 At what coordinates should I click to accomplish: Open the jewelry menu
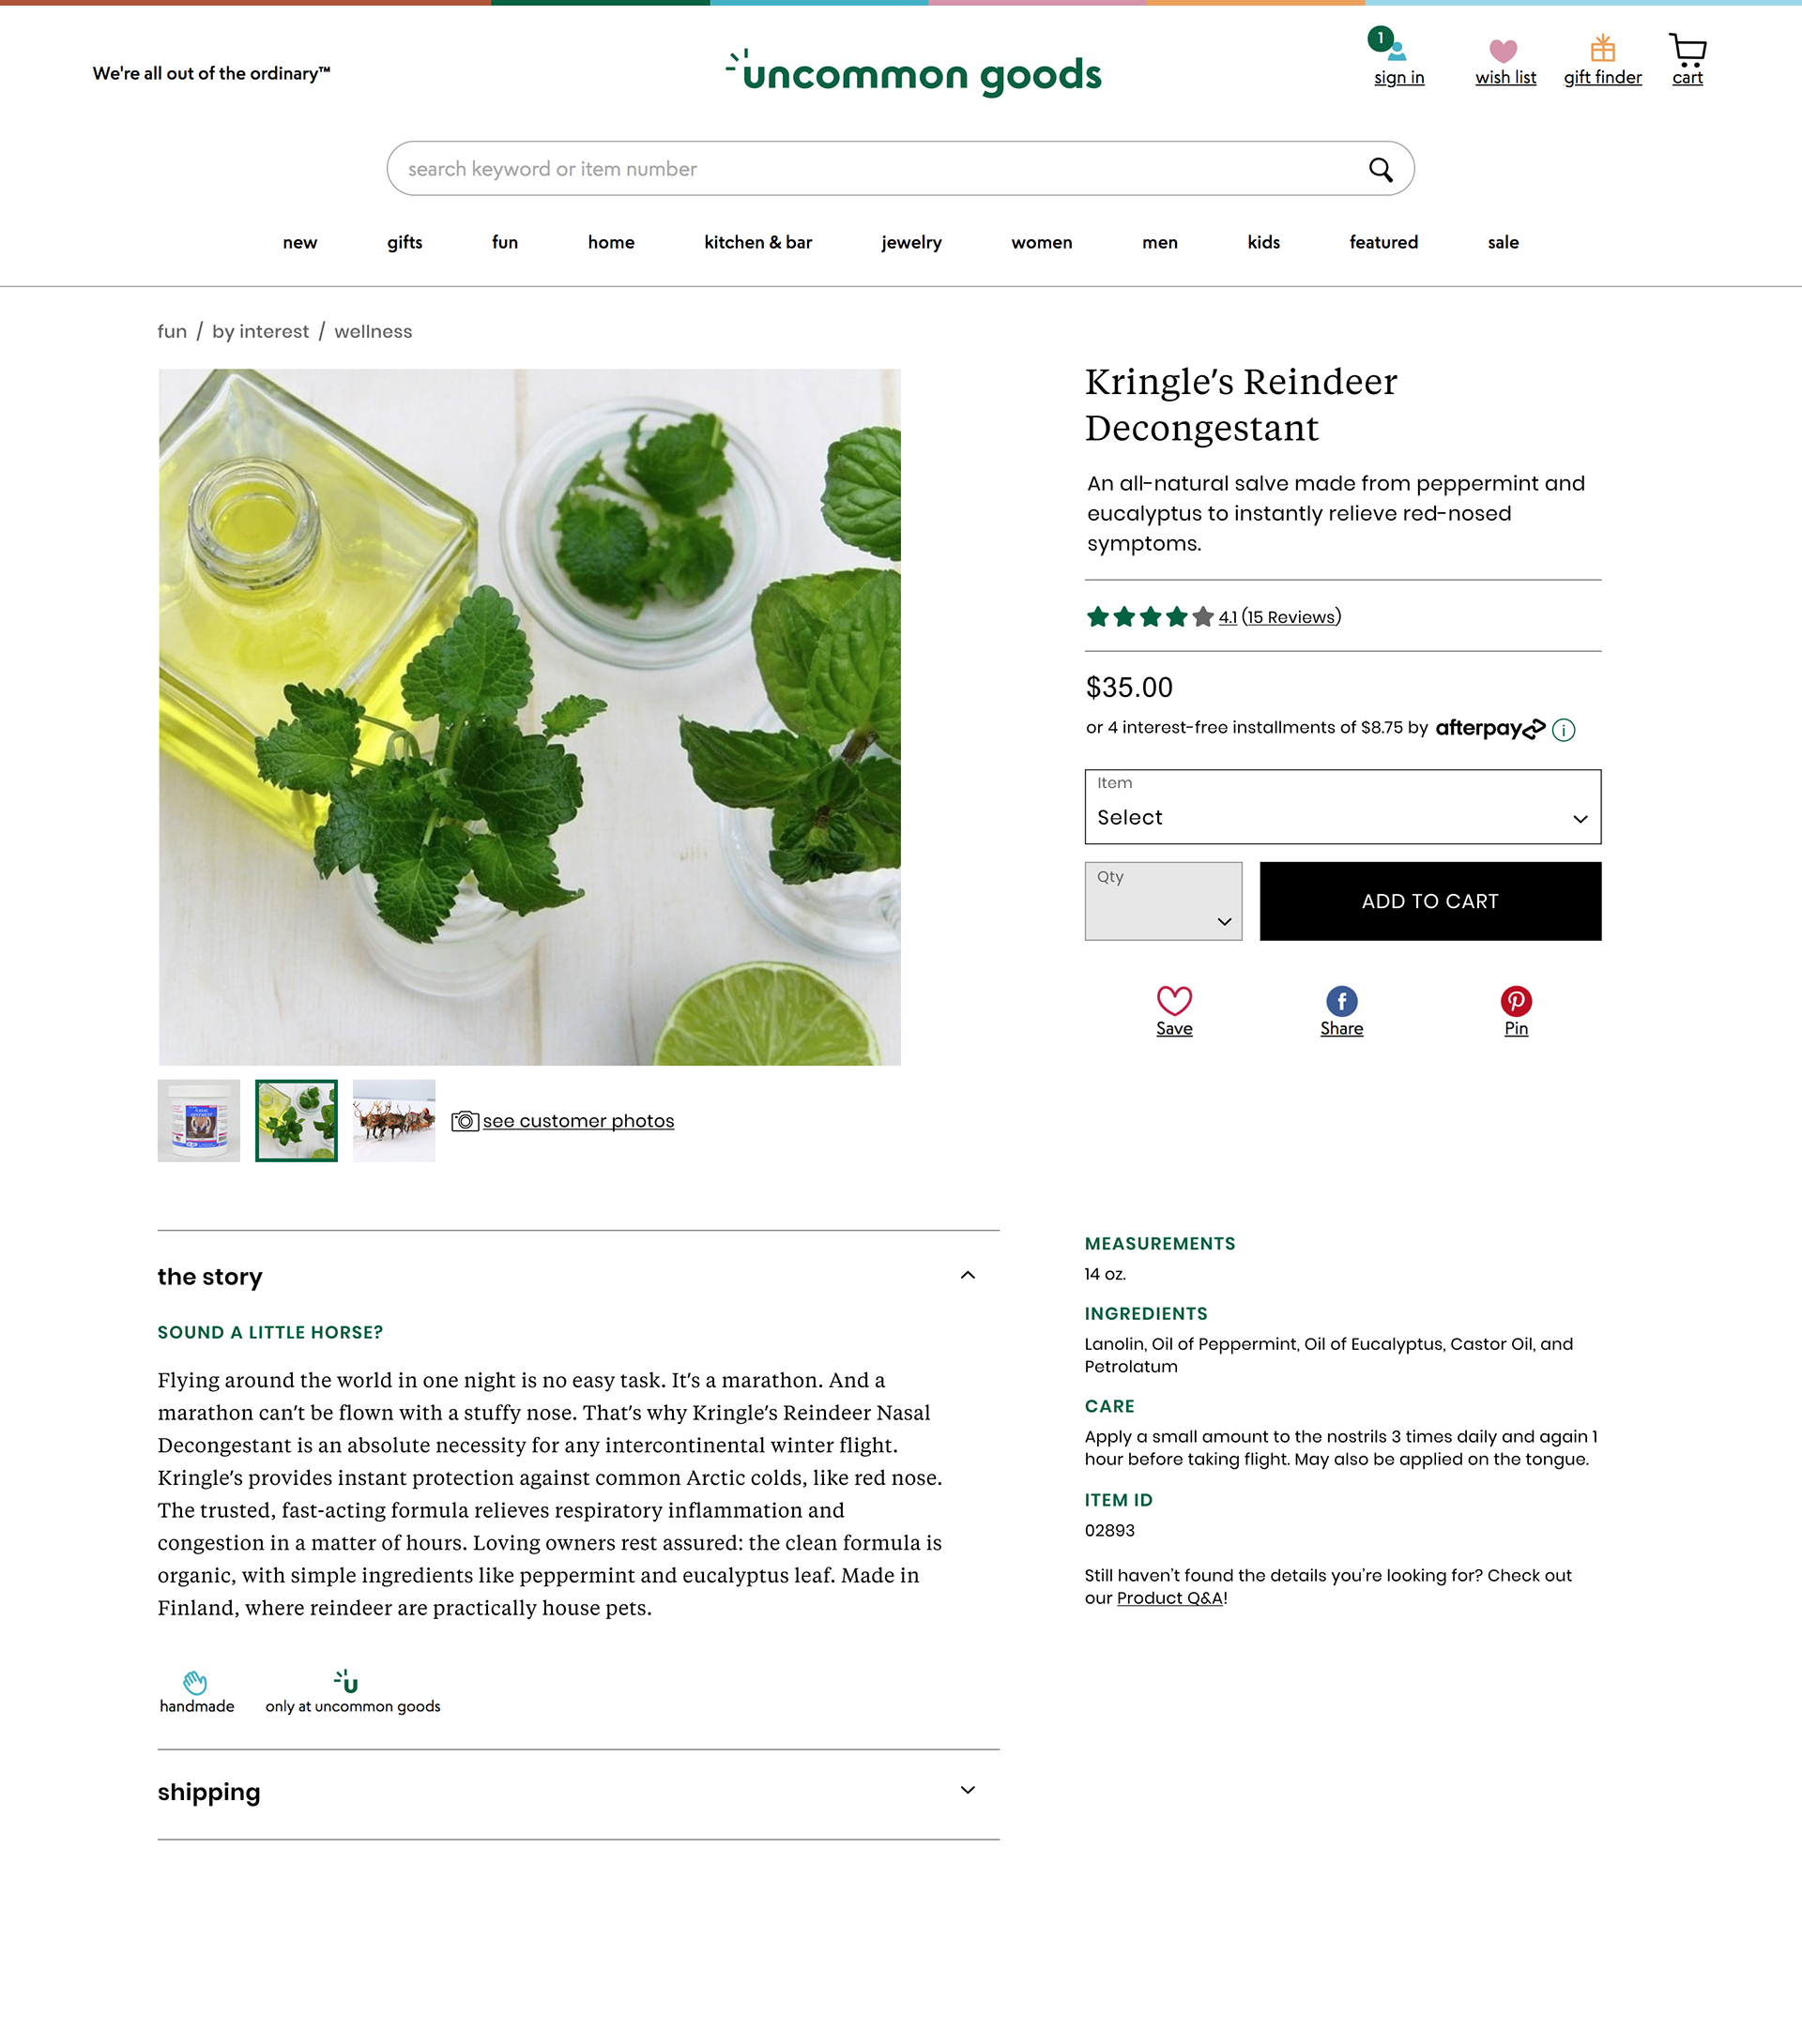[x=910, y=242]
